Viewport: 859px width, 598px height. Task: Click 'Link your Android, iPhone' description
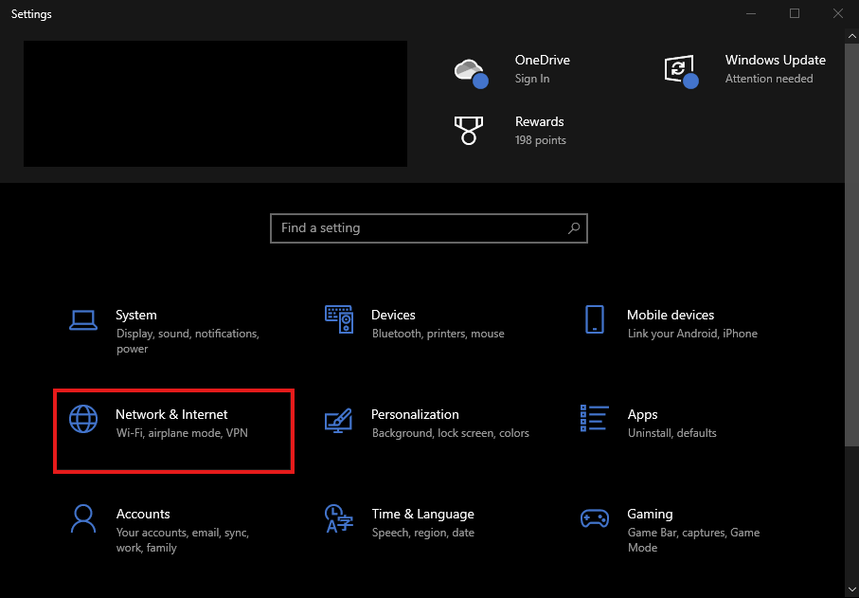(692, 334)
